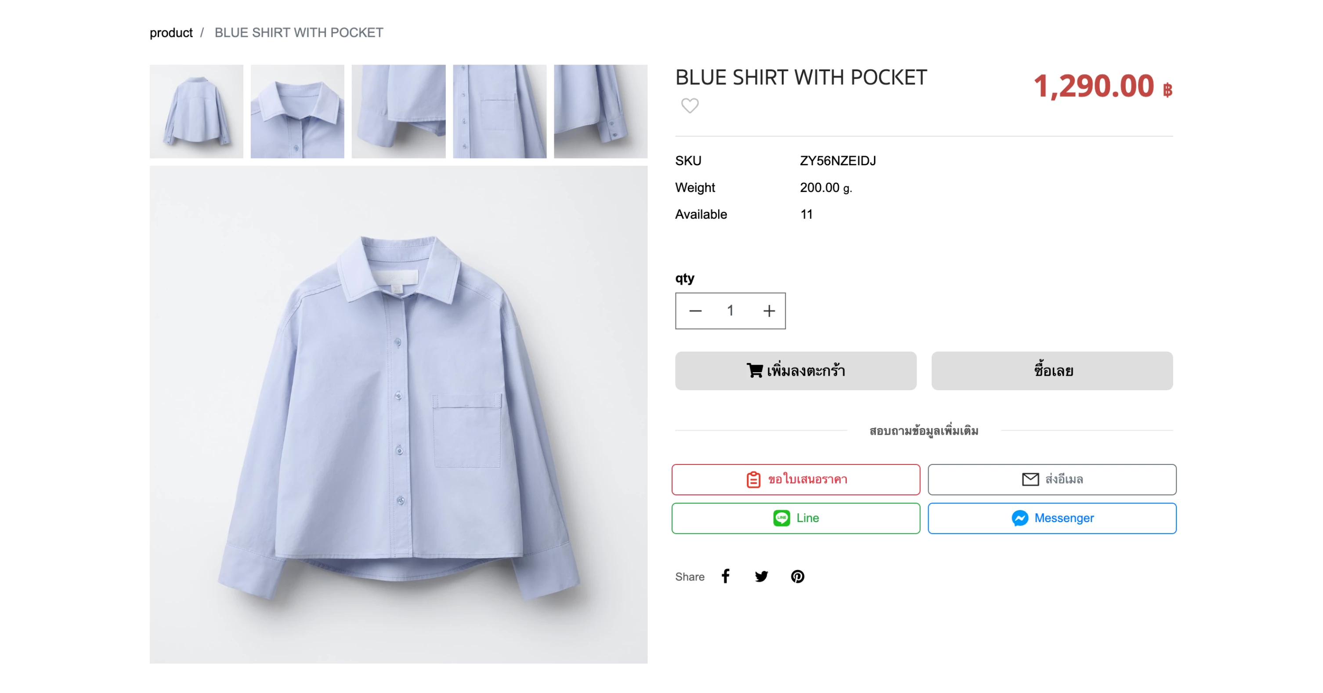The width and height of the screenshot is (1323, 693).
Task: Increase quantity with plus button
Action: click(x=769, y=311)
